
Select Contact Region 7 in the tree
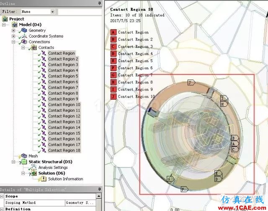63,88
